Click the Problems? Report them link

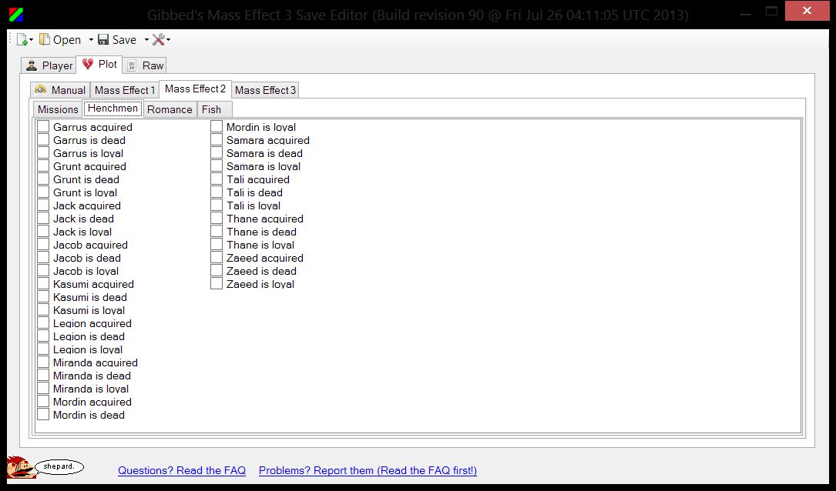[368, 470]
